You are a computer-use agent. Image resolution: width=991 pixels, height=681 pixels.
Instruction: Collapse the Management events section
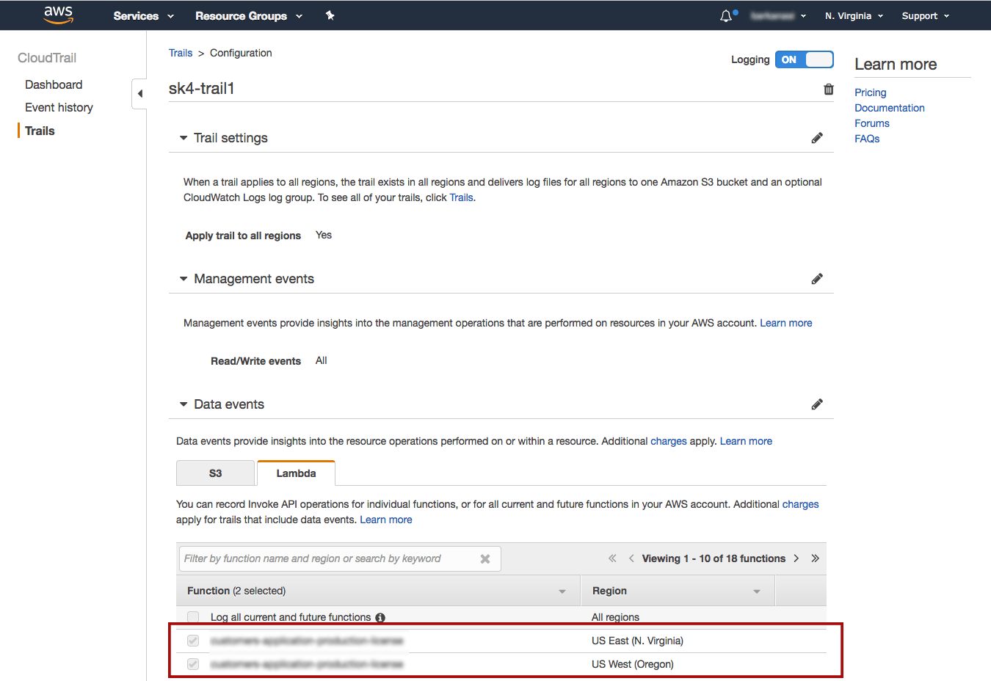184,279
